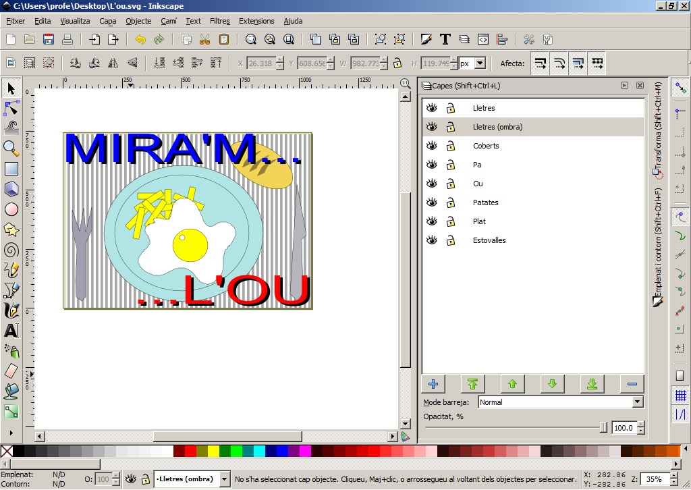Image resolution: width=691 pixels, height=490 pixels.
Task: Select the Spray tool
Action: pos(11,351)
